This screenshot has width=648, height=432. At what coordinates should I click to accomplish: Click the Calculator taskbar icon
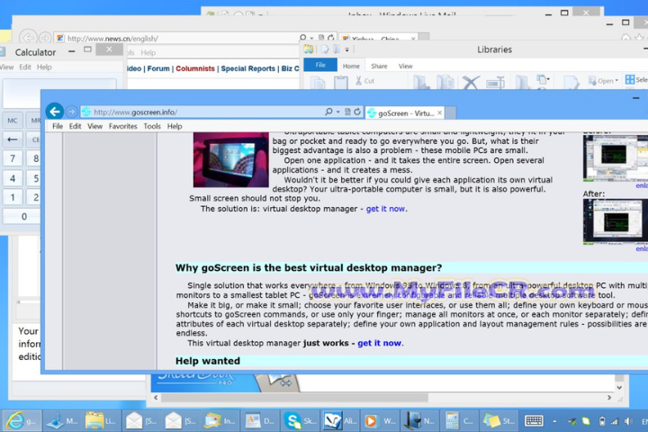[x=459, y=421]
